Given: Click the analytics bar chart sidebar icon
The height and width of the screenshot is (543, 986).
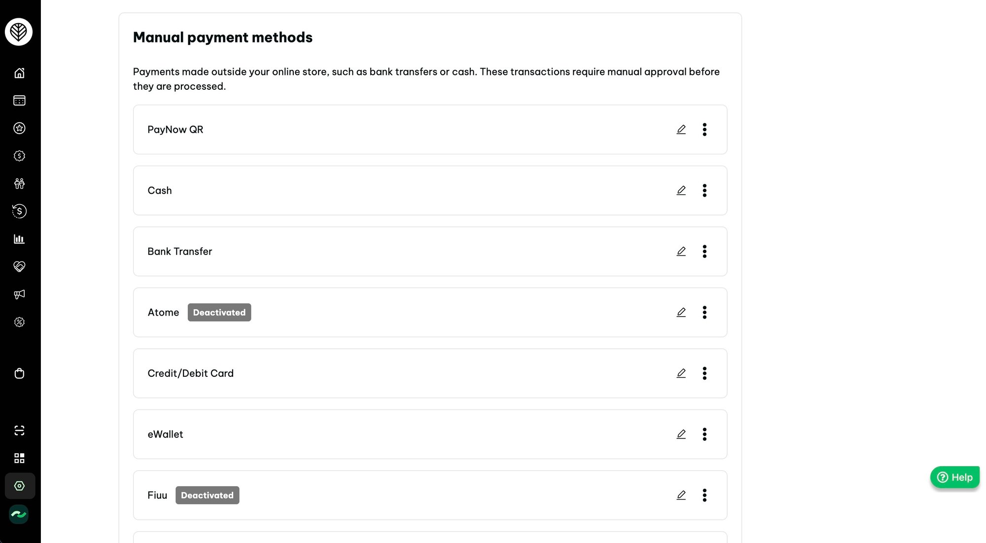Looking at the screenshot, I should [19, 239].
